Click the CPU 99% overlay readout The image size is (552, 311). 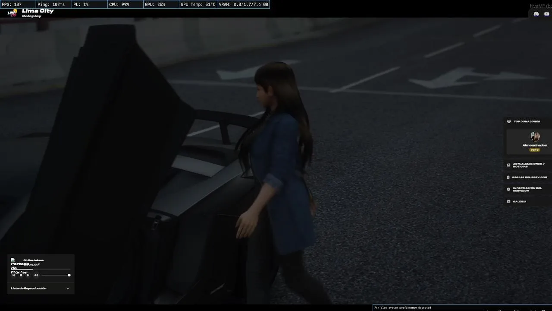coord(125,4)
